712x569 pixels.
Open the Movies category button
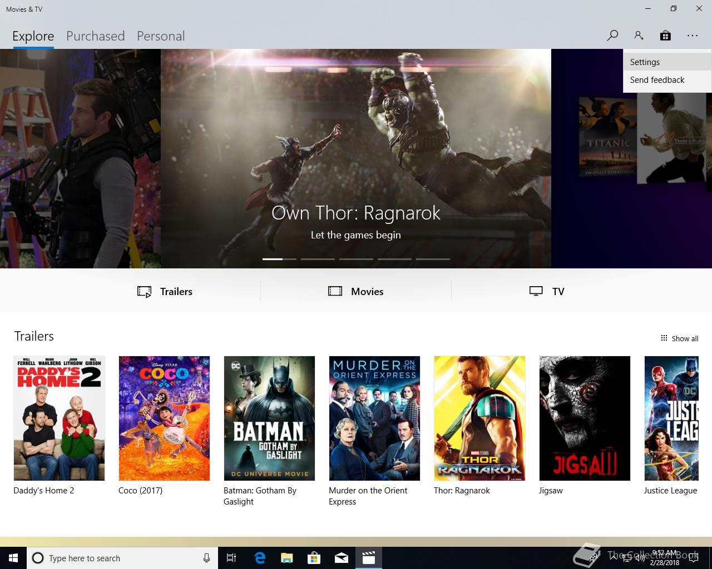coord(356,292)
